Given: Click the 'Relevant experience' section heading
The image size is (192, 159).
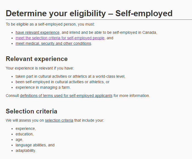Looking at the screenshot, I should coord(37,59).
